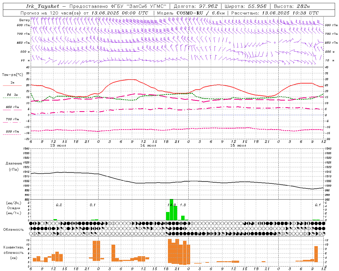Viewport: 339px width, 271px height.
Task: Click the 700 гПа temperature legend entry
Action: (x=12, y=119)
